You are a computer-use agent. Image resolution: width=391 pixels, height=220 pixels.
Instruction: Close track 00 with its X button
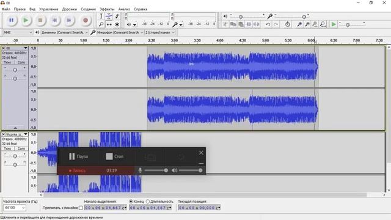4,48
